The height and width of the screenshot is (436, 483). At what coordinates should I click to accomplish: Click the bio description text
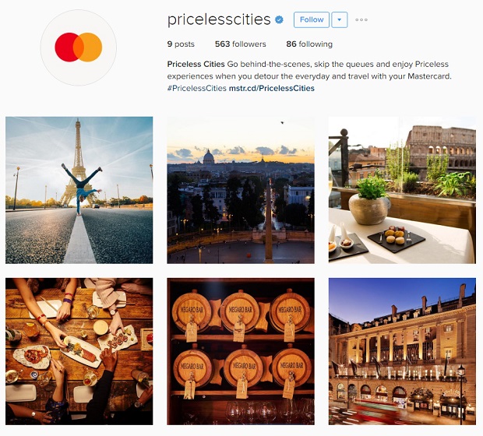coord(309,70)
